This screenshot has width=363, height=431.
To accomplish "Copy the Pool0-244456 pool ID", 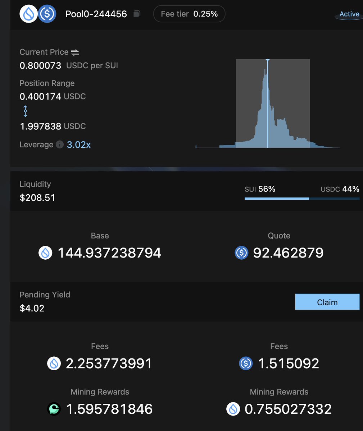I will [137, 13].
